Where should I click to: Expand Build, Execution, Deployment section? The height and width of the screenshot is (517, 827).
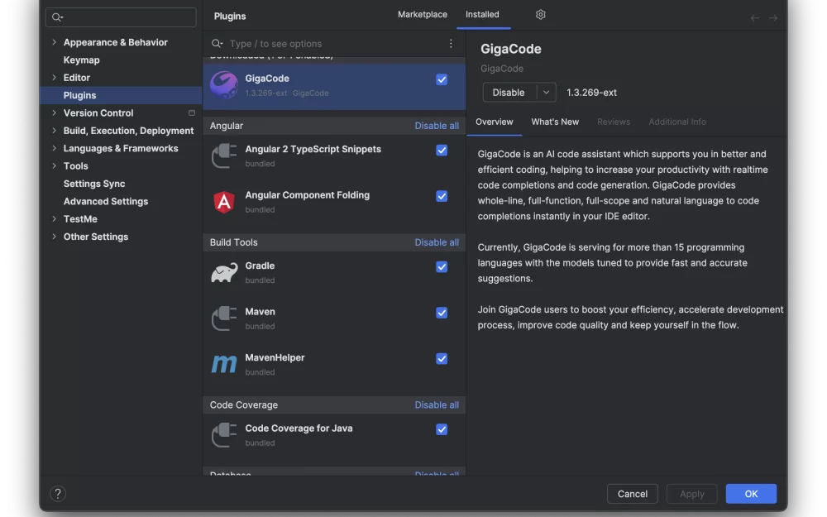click(x=54, y=131)
